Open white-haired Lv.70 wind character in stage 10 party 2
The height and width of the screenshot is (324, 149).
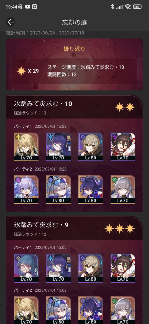[x=123, y=190]
